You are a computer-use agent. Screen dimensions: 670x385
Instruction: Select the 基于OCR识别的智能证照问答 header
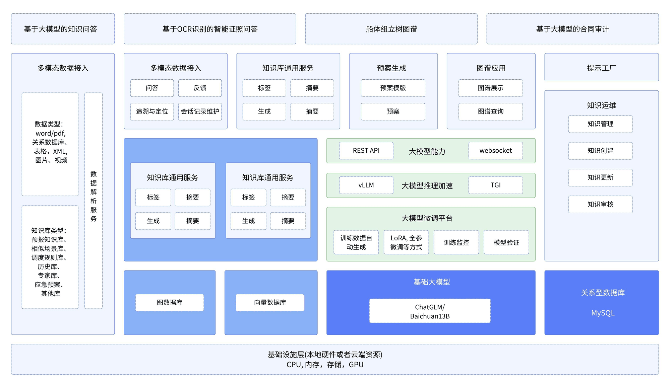210,29
